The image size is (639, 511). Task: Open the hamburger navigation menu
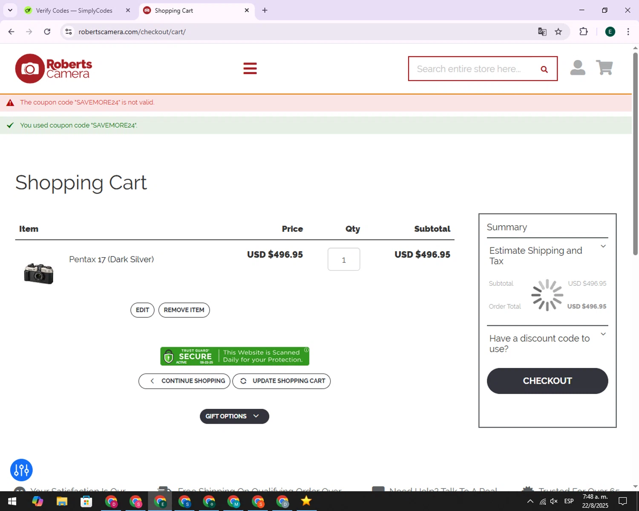250,68
